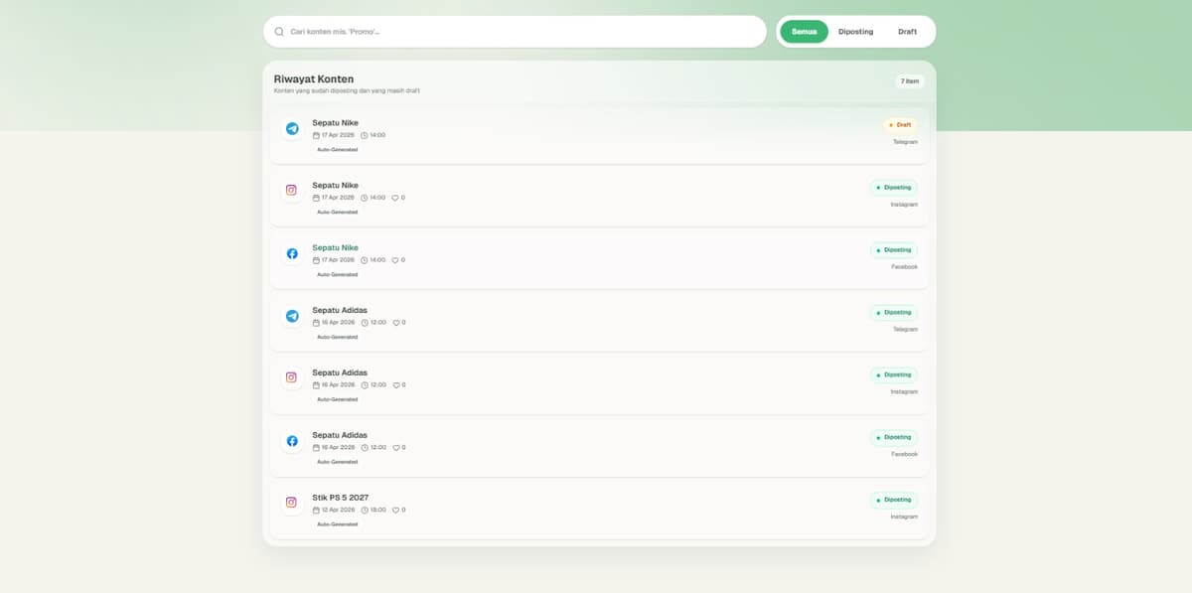Click clock icon in Sepatu Nike Facebook row

[365, 260]
